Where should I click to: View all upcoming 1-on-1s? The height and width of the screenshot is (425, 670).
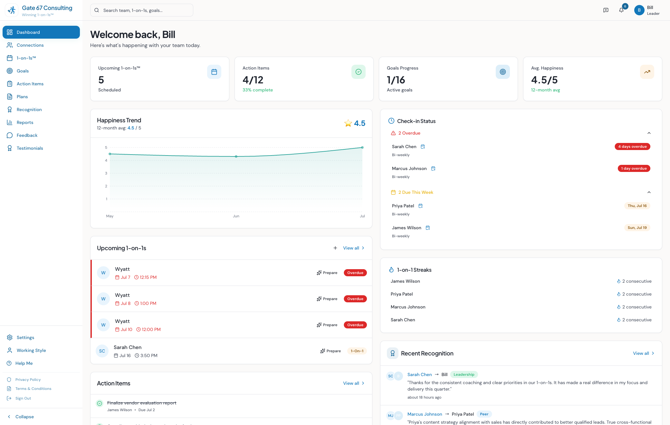tap(354, 248)
